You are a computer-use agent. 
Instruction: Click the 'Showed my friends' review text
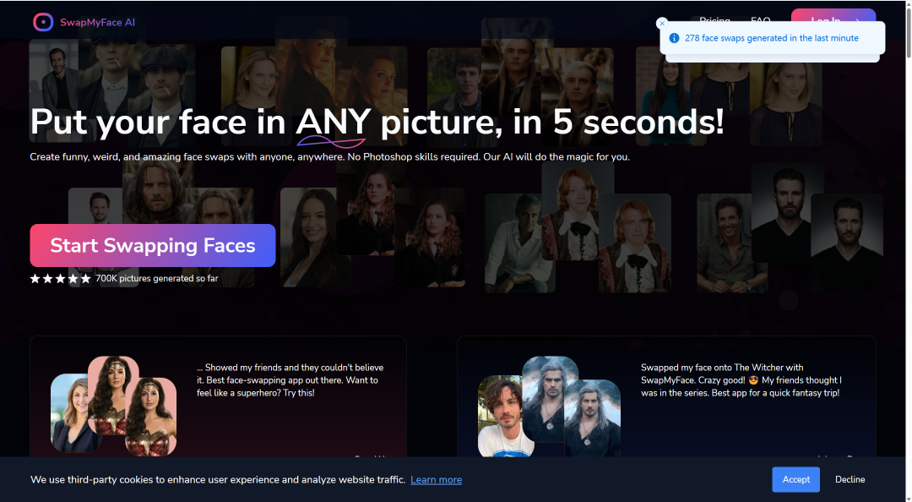click(290, 380)
